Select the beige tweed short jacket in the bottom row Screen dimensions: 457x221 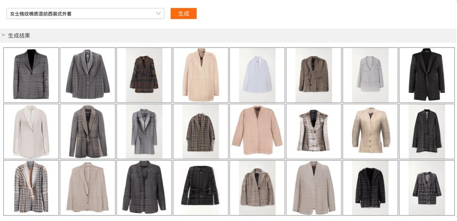coord(257,188)
